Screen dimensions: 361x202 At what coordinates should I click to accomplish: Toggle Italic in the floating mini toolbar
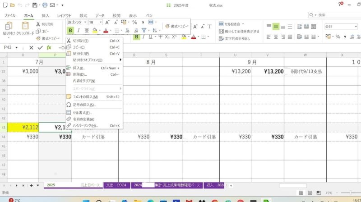[x=79, y=30]
